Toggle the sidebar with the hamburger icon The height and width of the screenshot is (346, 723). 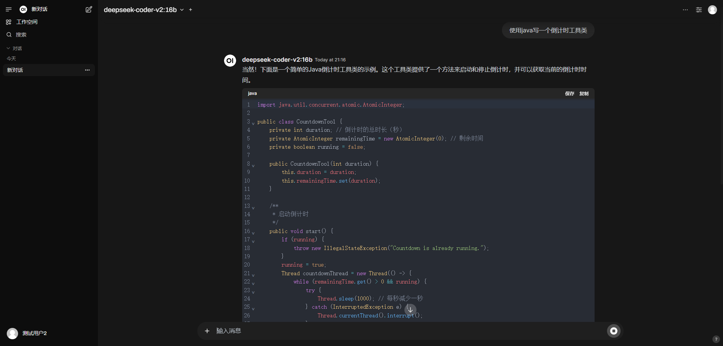9,9
